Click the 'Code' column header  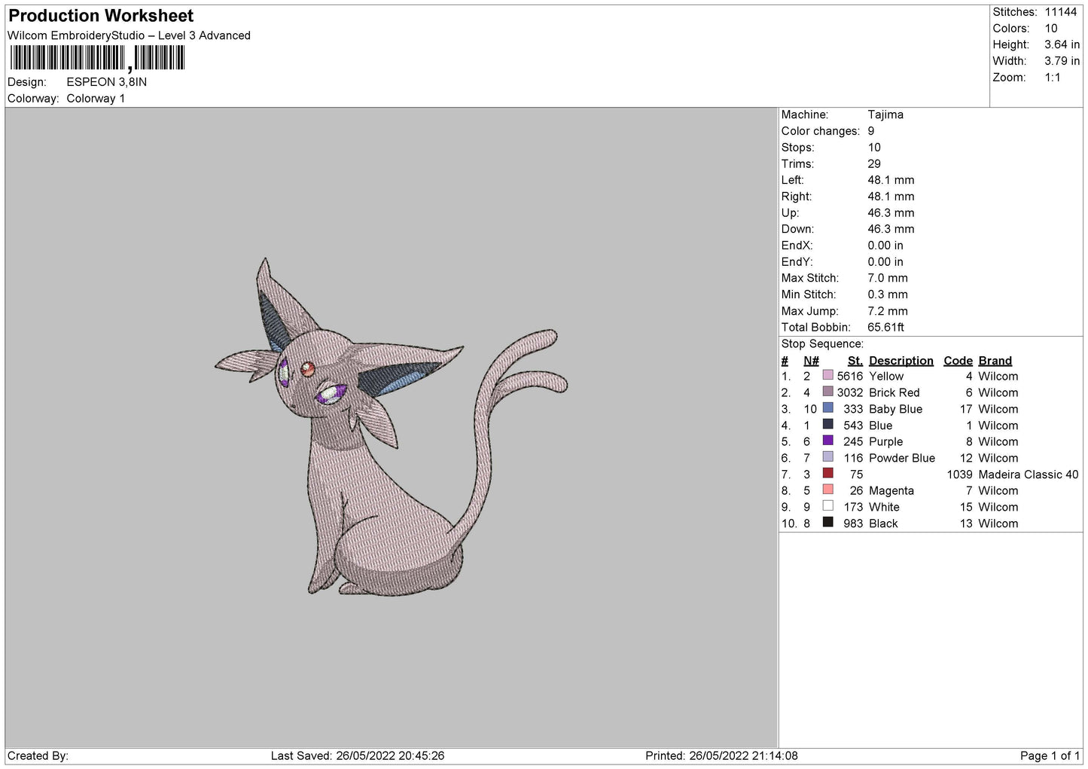point(958,361)
